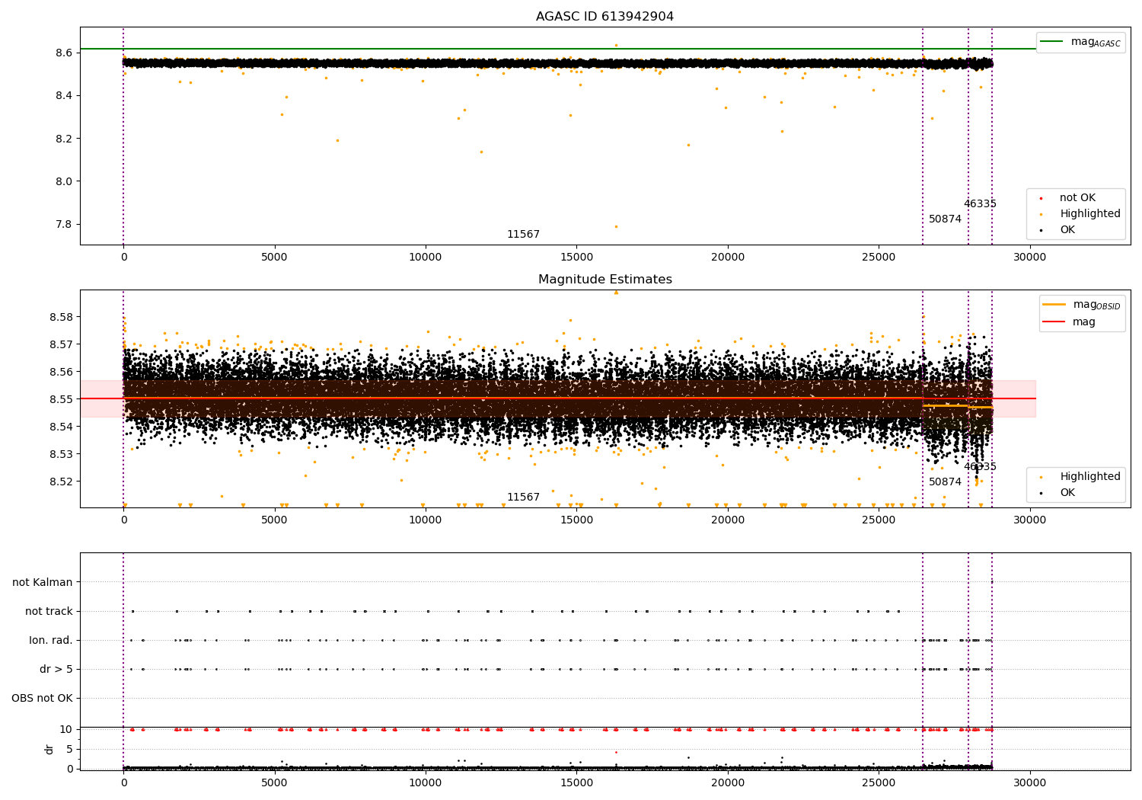Viewport: 1142px width, 800px height.
Task: Click the 15000 x-tick under top plot
Action: point(576,258)
